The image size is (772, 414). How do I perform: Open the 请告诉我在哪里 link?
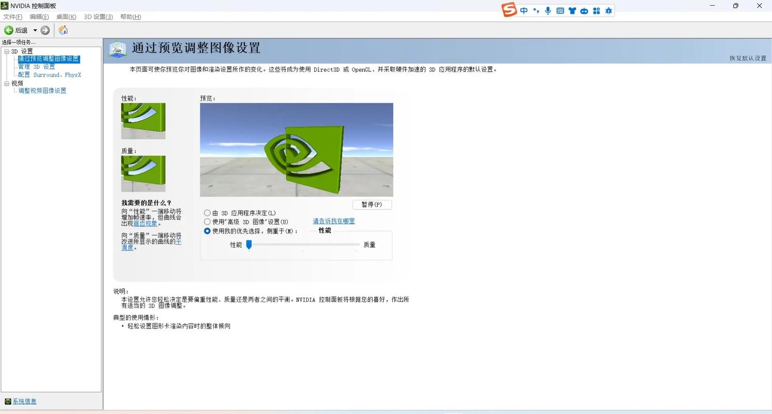(x=334, y=221)
